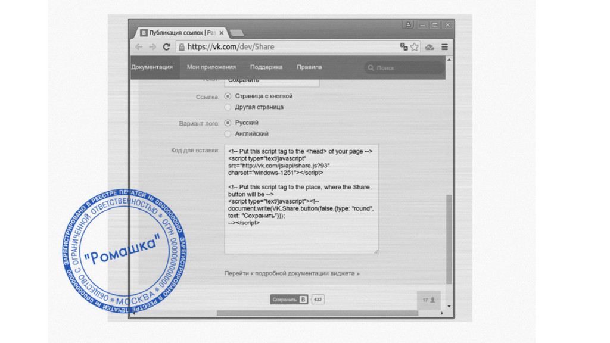The width and height of the screenshot is (610, 343).
Task: Click the user profile icon in title bar
Action: tap(408, 24)
